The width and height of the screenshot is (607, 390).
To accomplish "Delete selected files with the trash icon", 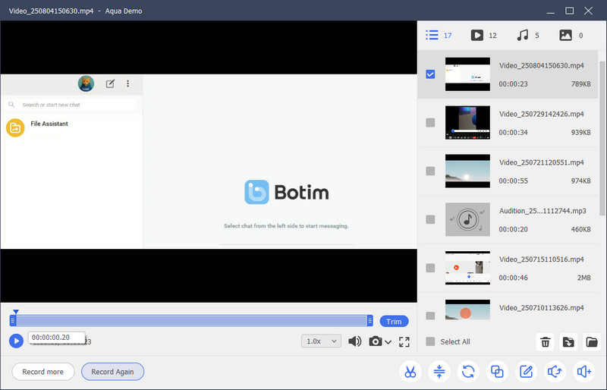I will [x=545, y=342].
